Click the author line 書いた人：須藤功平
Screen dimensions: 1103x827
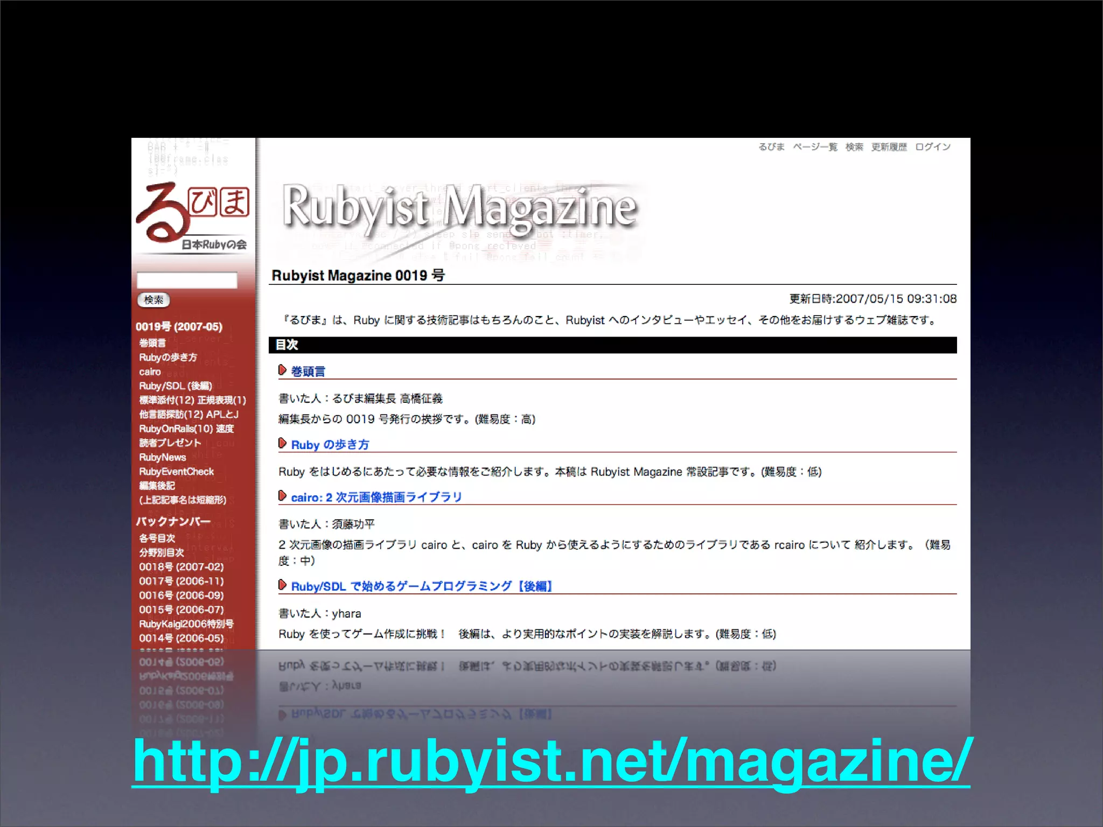click(327, 524)
